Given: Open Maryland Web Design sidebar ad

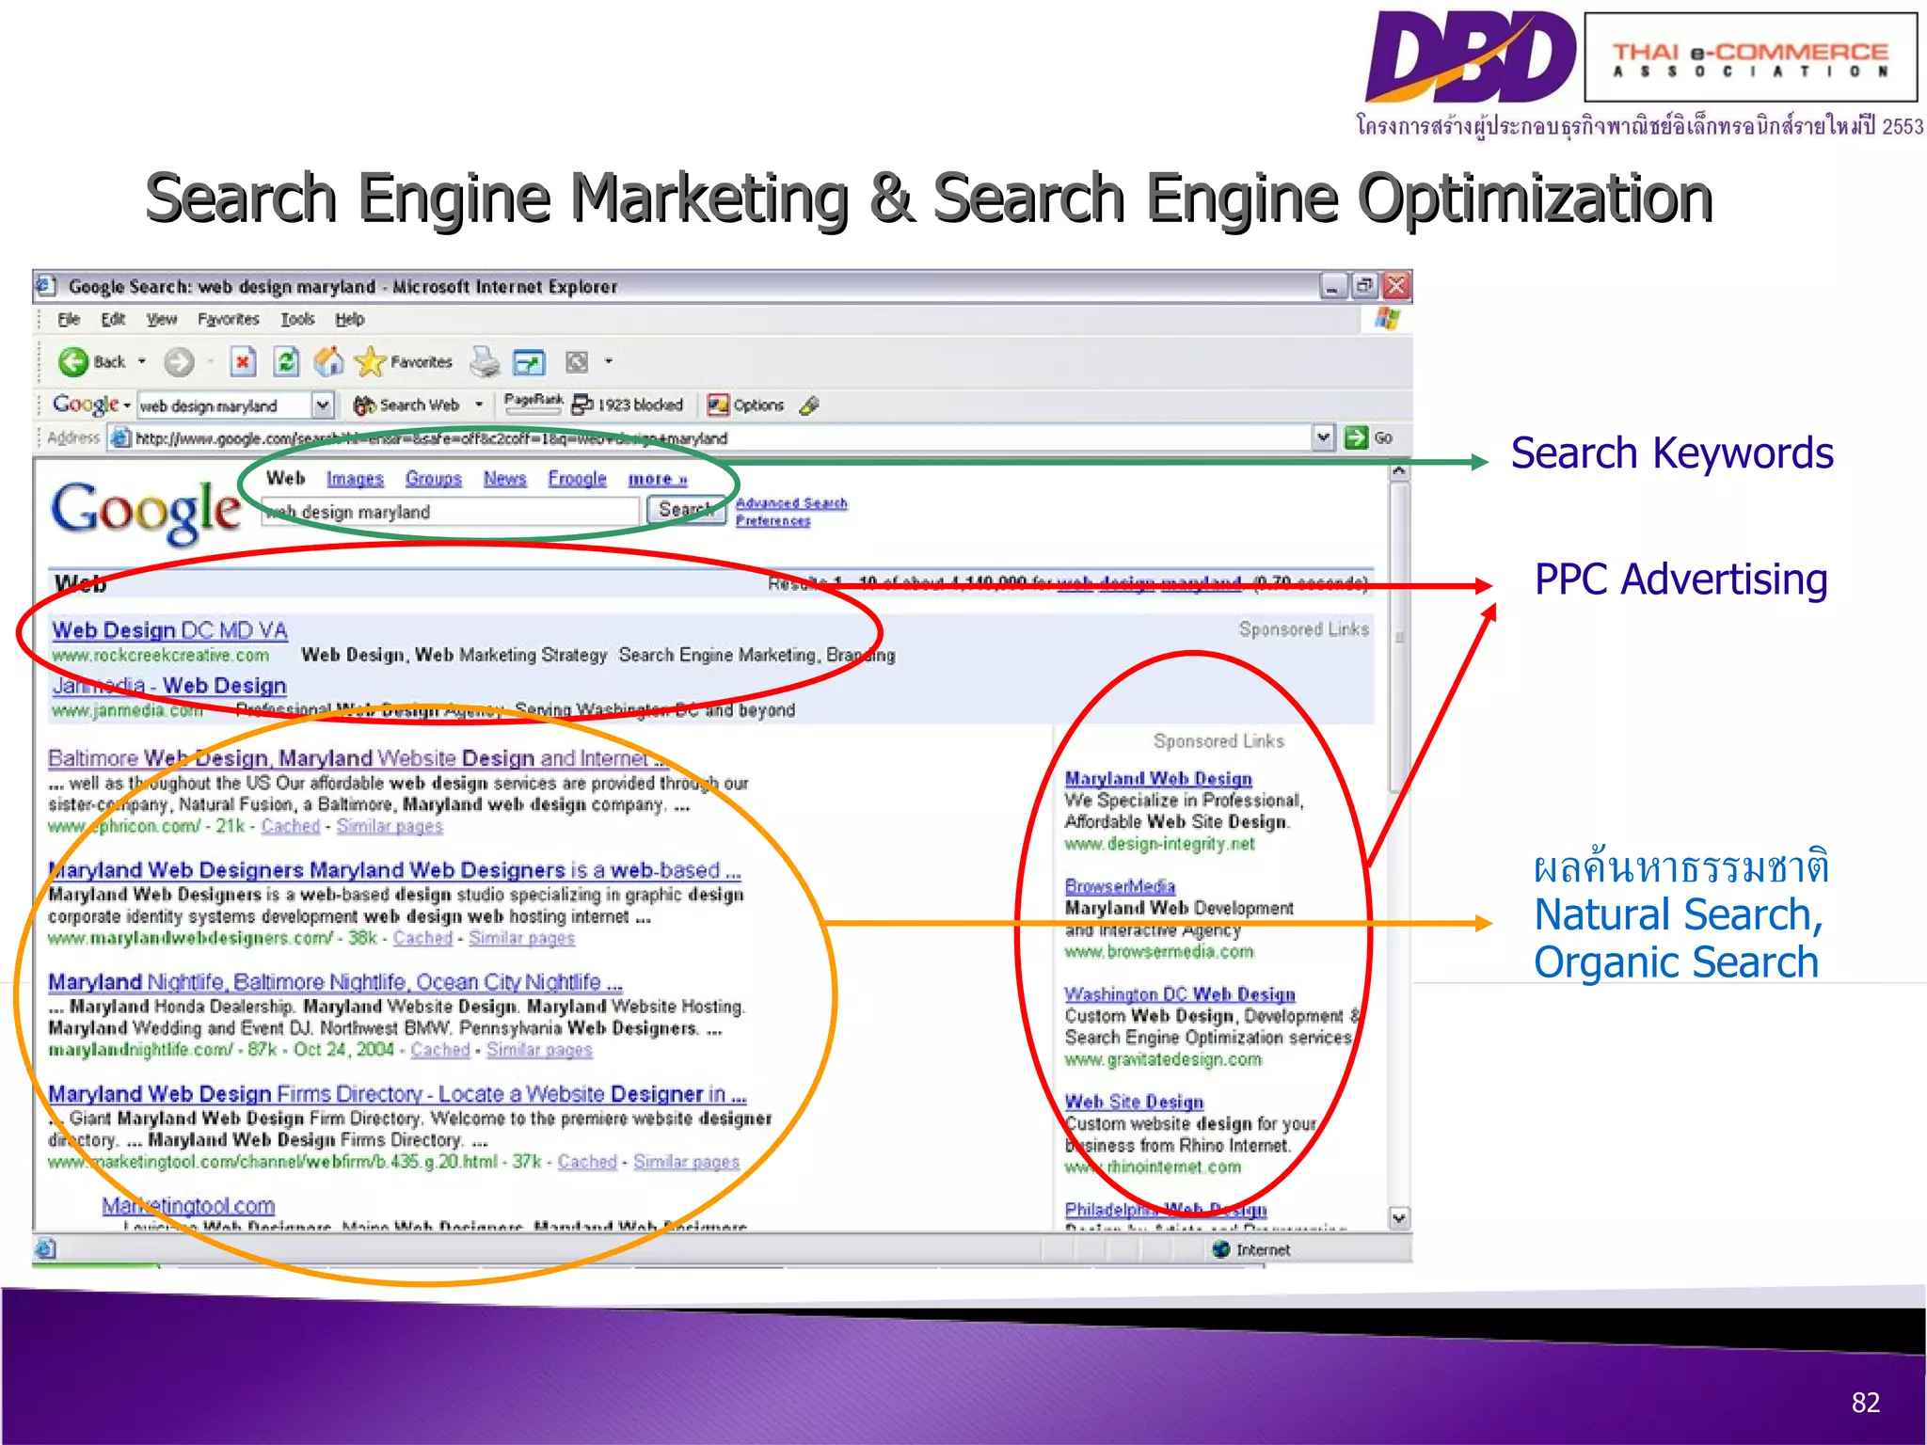Looking at the screenshot, I should 1158,778.
